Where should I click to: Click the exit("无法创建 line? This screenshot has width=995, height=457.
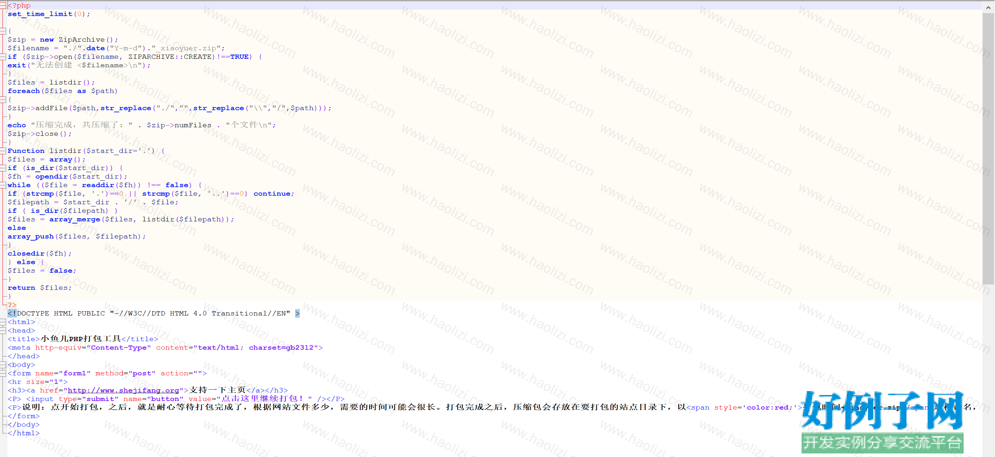79,65
